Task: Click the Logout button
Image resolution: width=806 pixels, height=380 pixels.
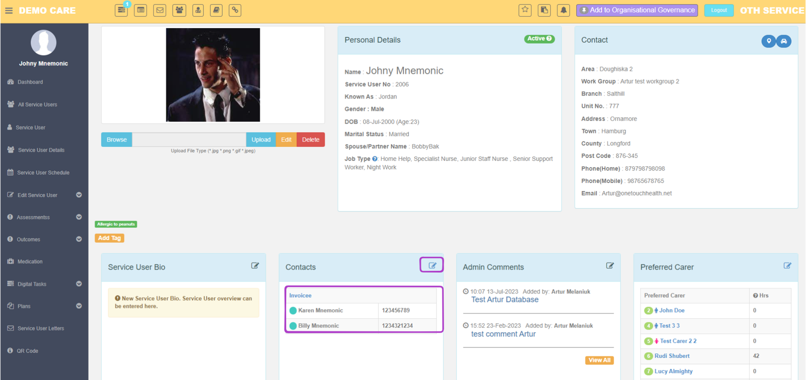Action: 719,10
